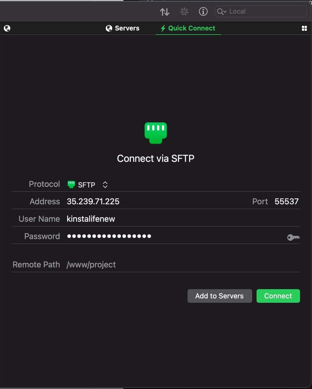
Task: Open the Protocol selector showing SFTP
Action: (x=86, y=184)
